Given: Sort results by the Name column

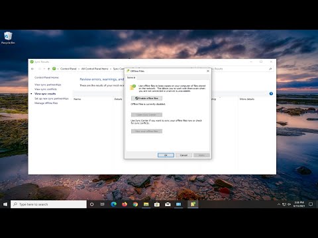Looking at the screenshot, I should tap(78, 99).
